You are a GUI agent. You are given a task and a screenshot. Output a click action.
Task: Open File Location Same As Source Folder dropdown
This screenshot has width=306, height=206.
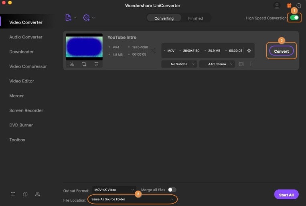pyautogui.click(x=132, y=199)
